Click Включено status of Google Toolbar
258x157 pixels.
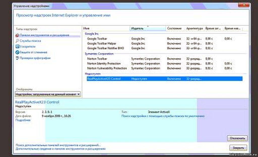tap(174, 39)
